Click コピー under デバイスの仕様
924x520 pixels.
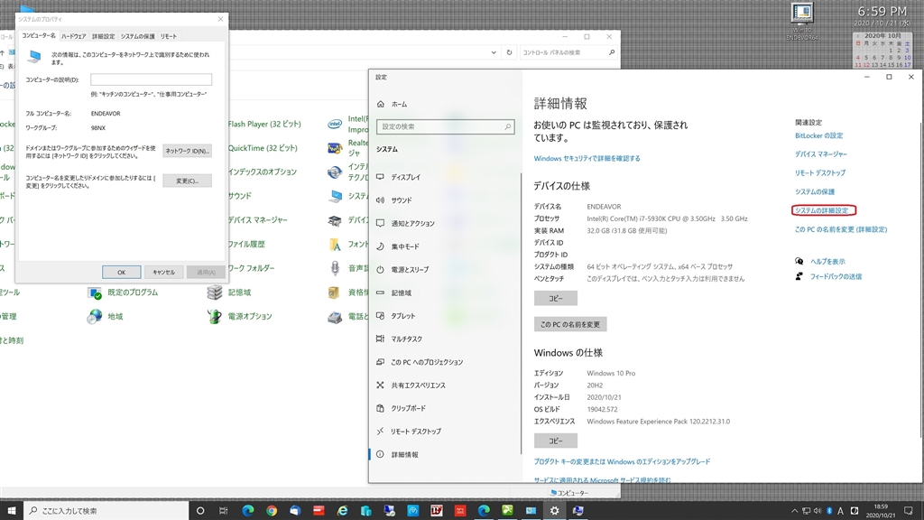556,298
